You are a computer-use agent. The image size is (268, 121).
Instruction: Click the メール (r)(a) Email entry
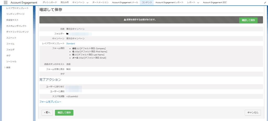click(x=89, y=58)
